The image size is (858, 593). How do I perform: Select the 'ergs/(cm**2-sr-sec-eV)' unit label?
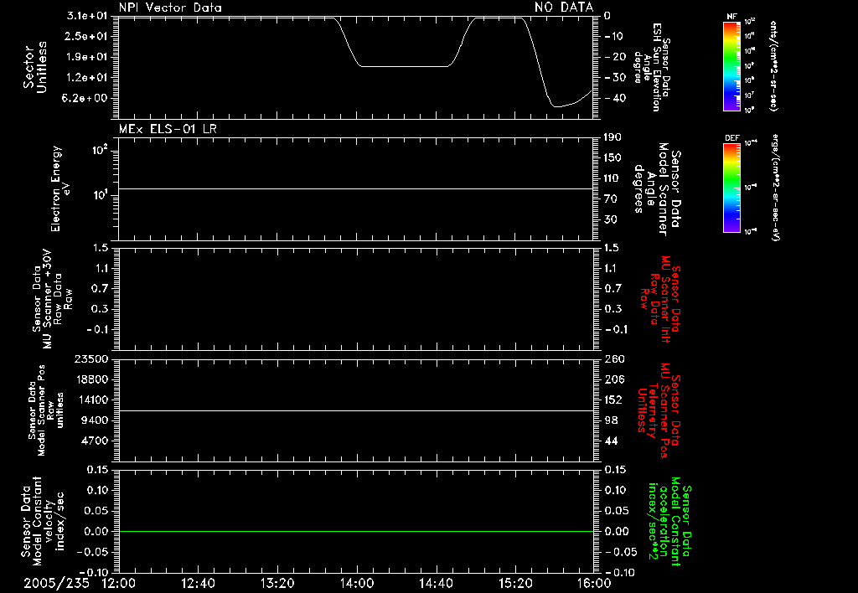(775, 188)
